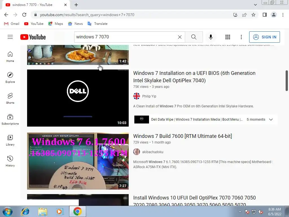
Task: Open the YouTube bookmark
Action: coord(34,24)
